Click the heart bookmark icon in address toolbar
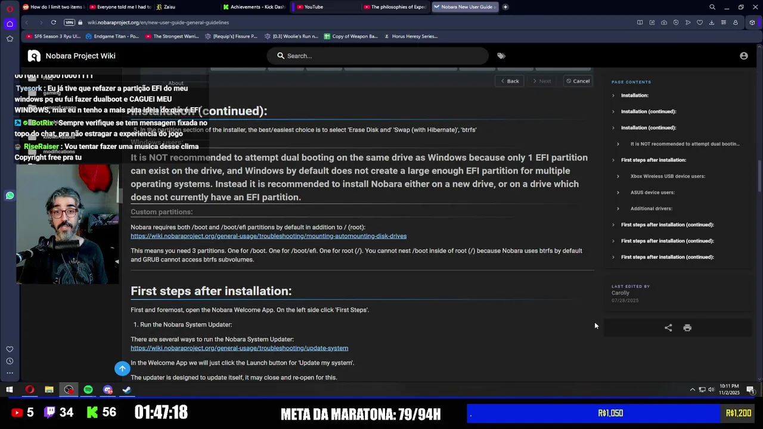763x429 pixels. coord(700,23)
